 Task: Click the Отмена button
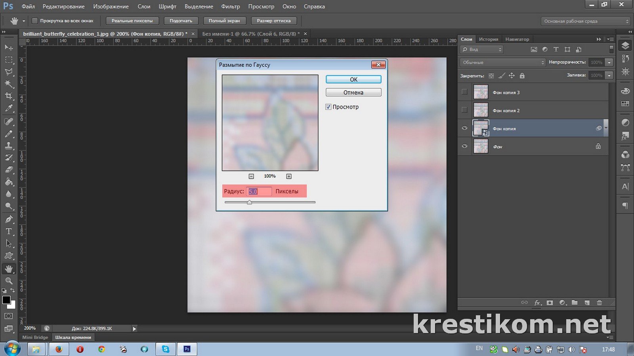(x=353, y=93)
